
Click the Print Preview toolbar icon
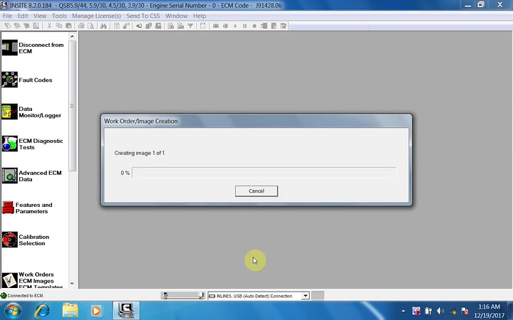pos(91,26)
